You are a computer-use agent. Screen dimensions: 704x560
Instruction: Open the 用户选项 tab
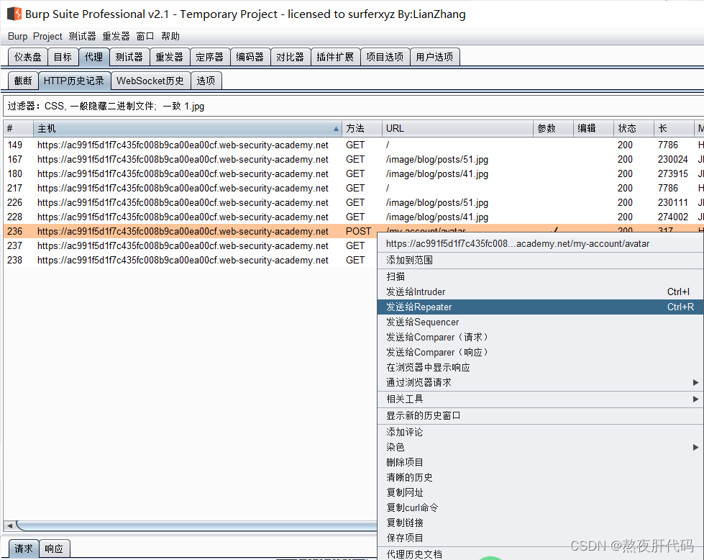(434, 57)
